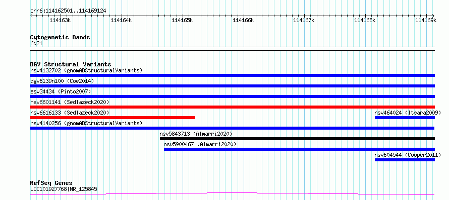Open variant label nsv5843713 (Almarri2020)

pos(196,134)
